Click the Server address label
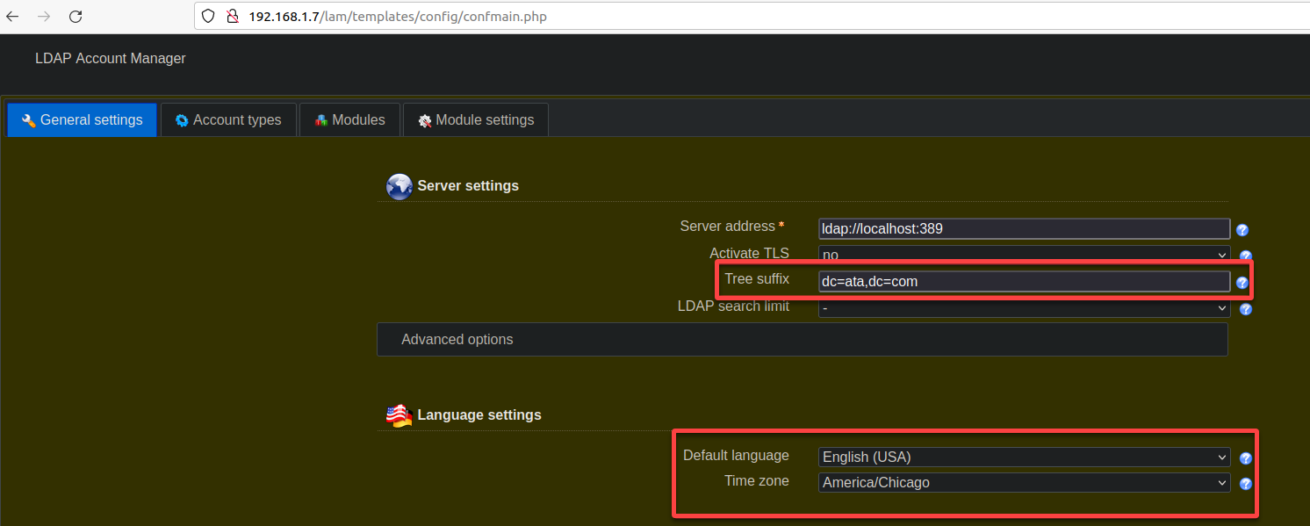Image resolution: width=1310 pixels, height=526 pixels. pos(728,227)
